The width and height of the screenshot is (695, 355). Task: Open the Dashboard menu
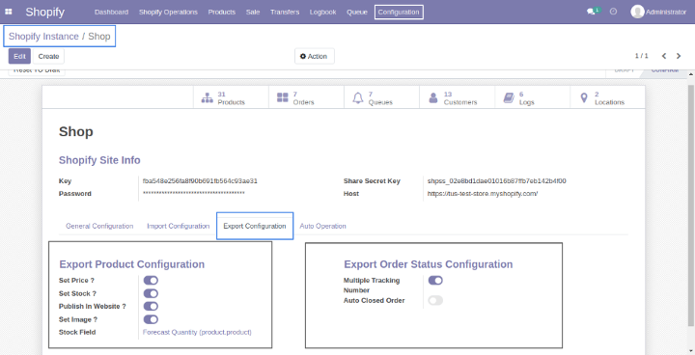(x=111, y=12)
